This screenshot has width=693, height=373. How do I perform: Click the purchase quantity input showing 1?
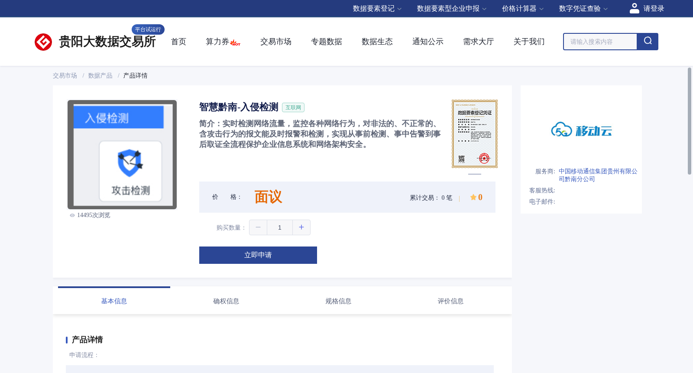[x=280, y=227]
